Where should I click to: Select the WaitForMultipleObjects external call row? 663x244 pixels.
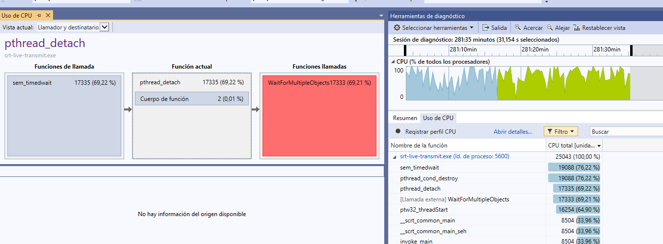pyautogui.click(x=496, y=199)
